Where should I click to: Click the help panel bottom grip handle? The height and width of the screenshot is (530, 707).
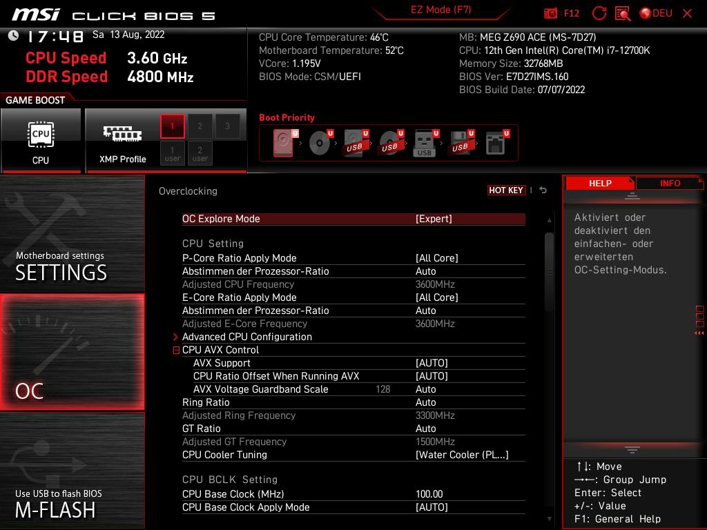coord(632,449)
